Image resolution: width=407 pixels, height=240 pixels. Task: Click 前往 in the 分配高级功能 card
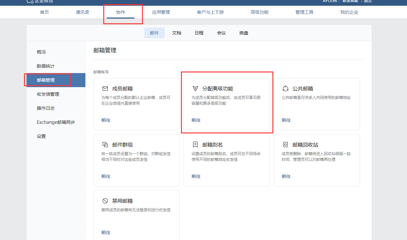pos(196,120)
